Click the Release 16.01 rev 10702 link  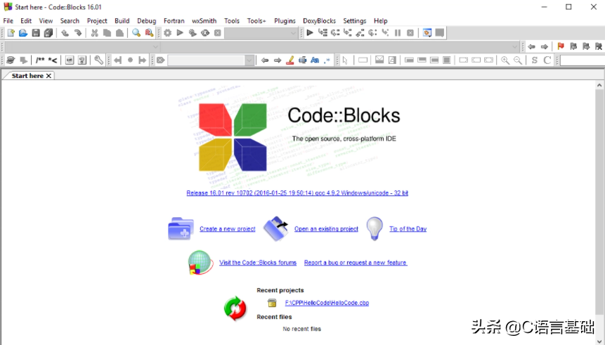tap(297, 193)
